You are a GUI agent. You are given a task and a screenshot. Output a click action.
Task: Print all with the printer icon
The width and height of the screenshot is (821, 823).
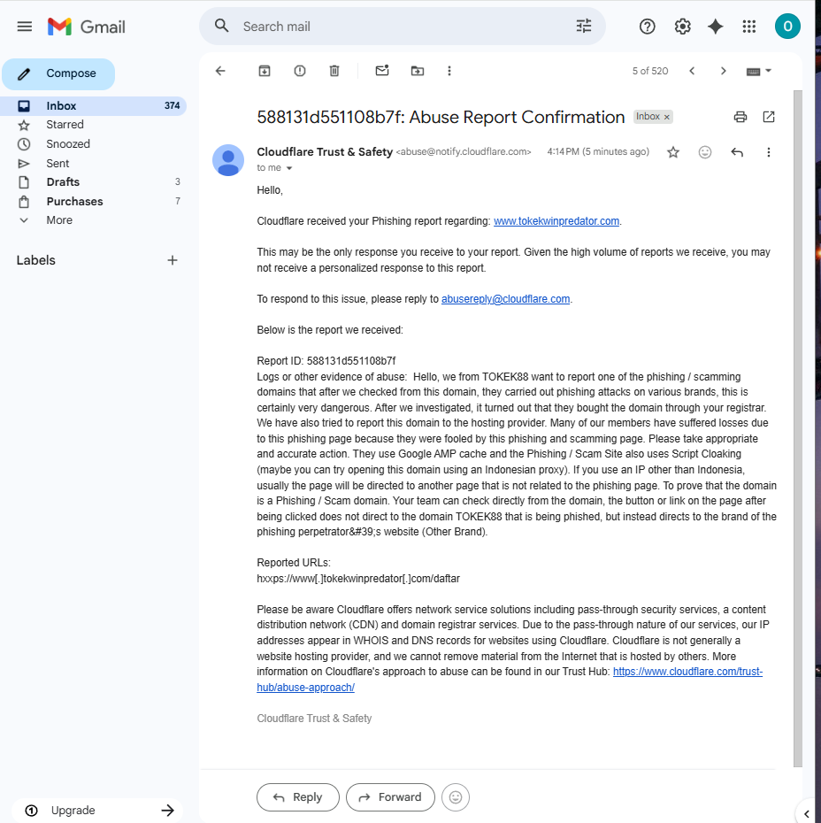click(x=740, y=117)
